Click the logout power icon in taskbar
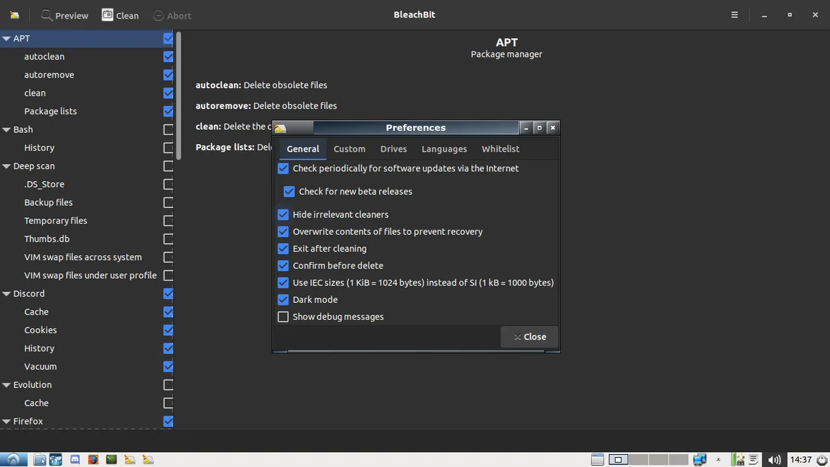830x467 pixels. (822, 459)
